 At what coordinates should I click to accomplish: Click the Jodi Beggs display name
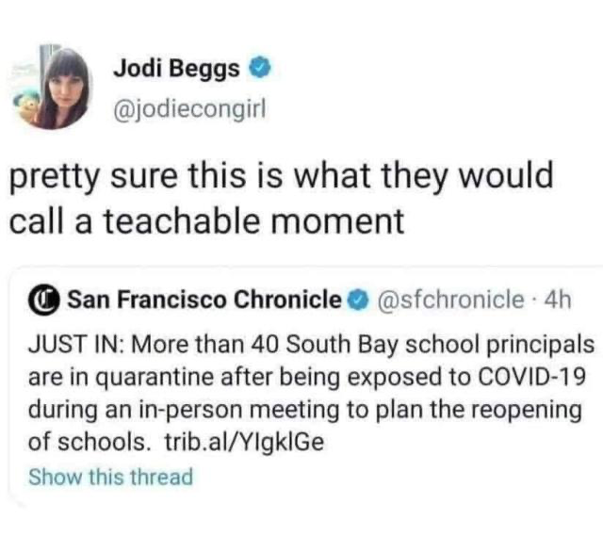pyautogui.click(x=175, y=69)
